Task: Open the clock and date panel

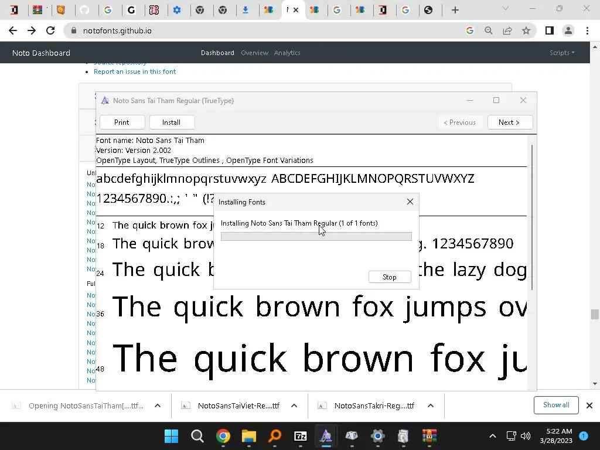Action: pos(556,436)
